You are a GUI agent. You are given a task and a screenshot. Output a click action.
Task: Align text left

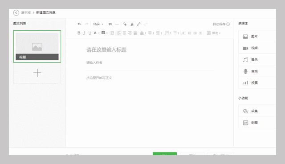pos(119,33)
